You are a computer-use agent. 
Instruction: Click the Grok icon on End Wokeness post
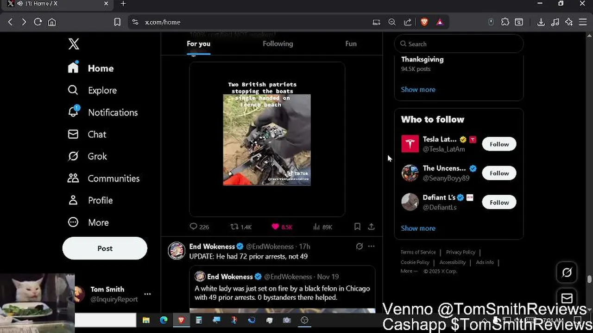coord(359,247)
